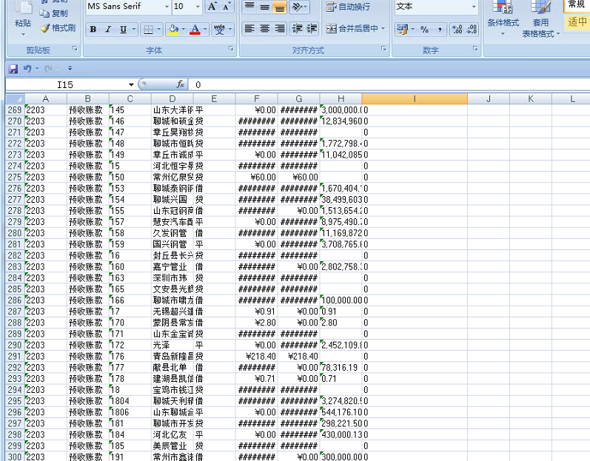590x461 pixels.
Task: Open the number format 文本 dropdown
Action: tap(474, 7)
